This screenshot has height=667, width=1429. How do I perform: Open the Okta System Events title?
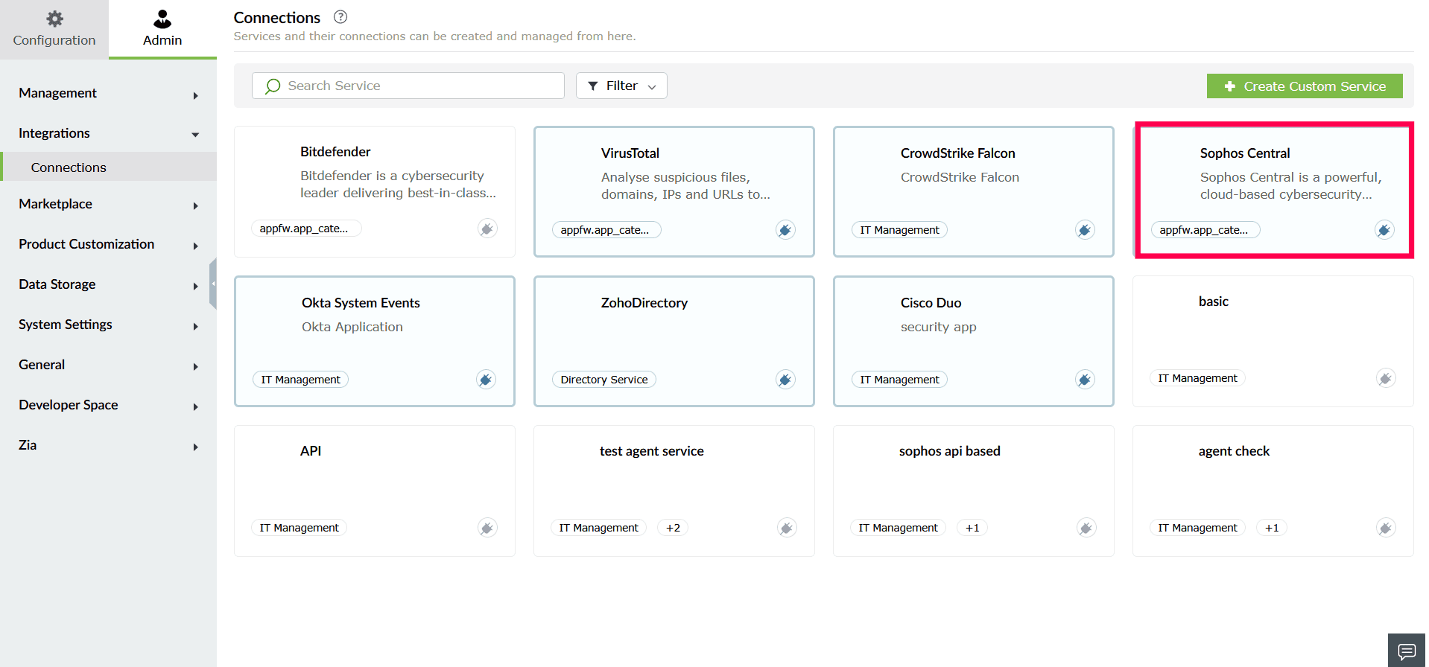tap(361, 303)
